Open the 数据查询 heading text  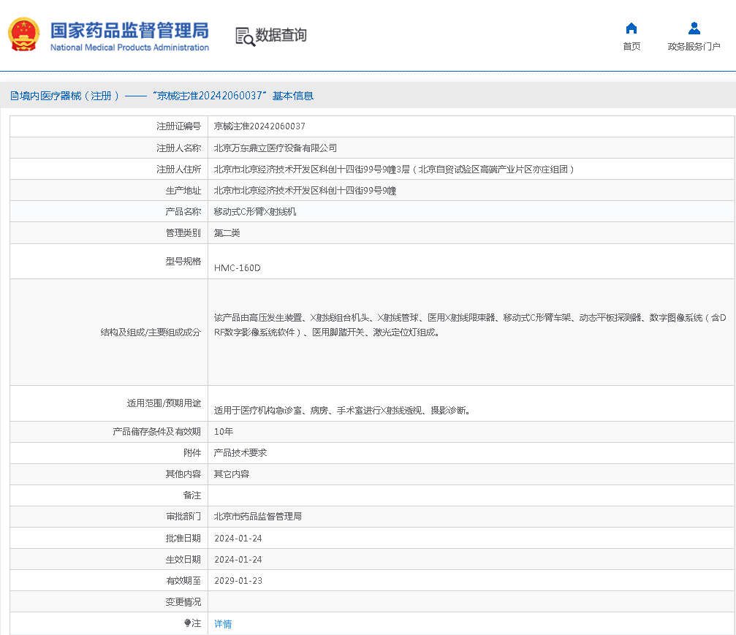[281, 35]
